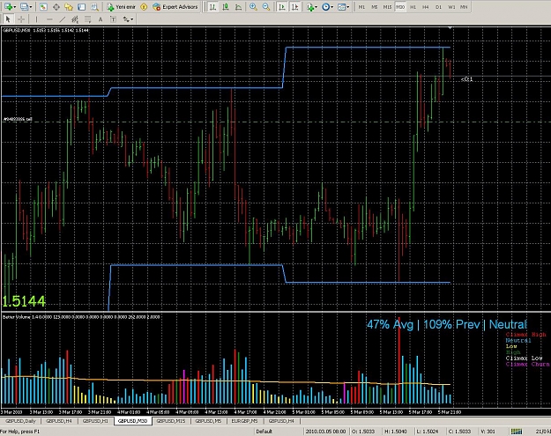551x436 pixels.
Task: Click the Zoom Out magnifier
Action: coord(266,7)
